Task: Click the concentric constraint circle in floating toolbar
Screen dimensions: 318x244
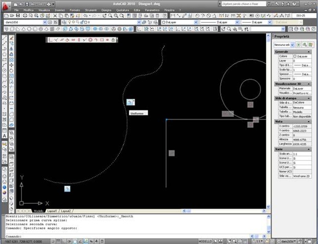Action: [90, 40]
